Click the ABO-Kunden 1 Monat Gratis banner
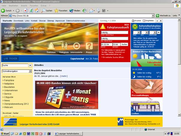 (x=67, y=95)
